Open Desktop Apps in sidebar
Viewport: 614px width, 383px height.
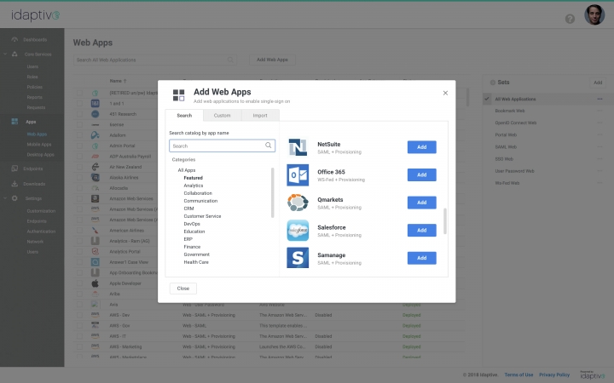(x=40, y=155)
